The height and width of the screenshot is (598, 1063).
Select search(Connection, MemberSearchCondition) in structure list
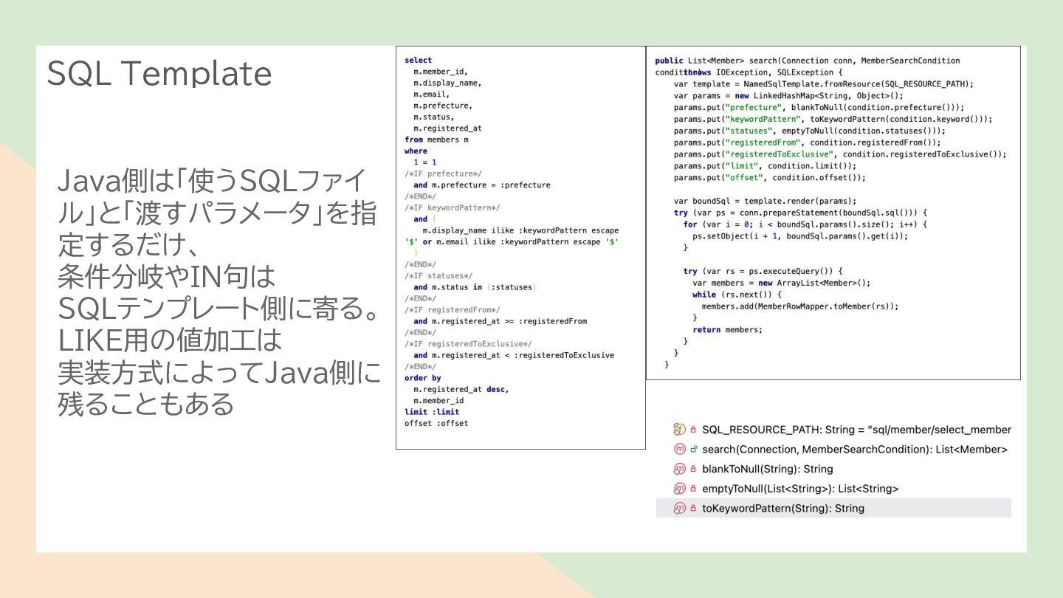point(833,449)
